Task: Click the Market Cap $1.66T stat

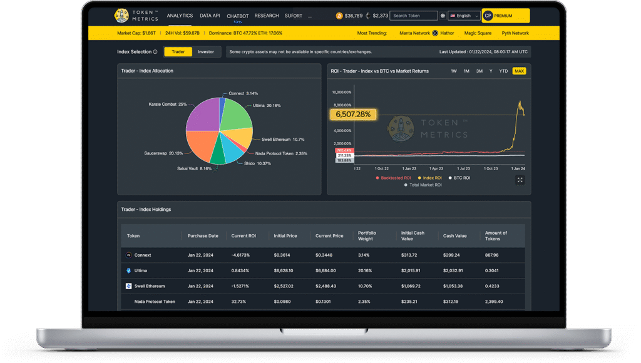Action: [x=136, y=33]
